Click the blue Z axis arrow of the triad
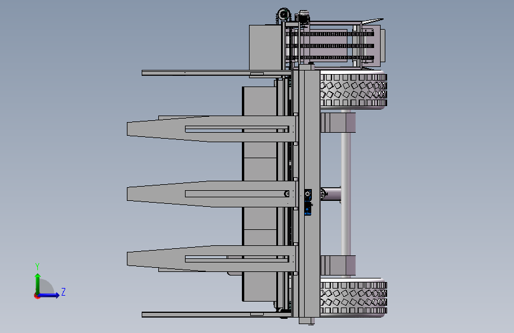The height and width of the screenshot is (333, 514). coord(49,295)
